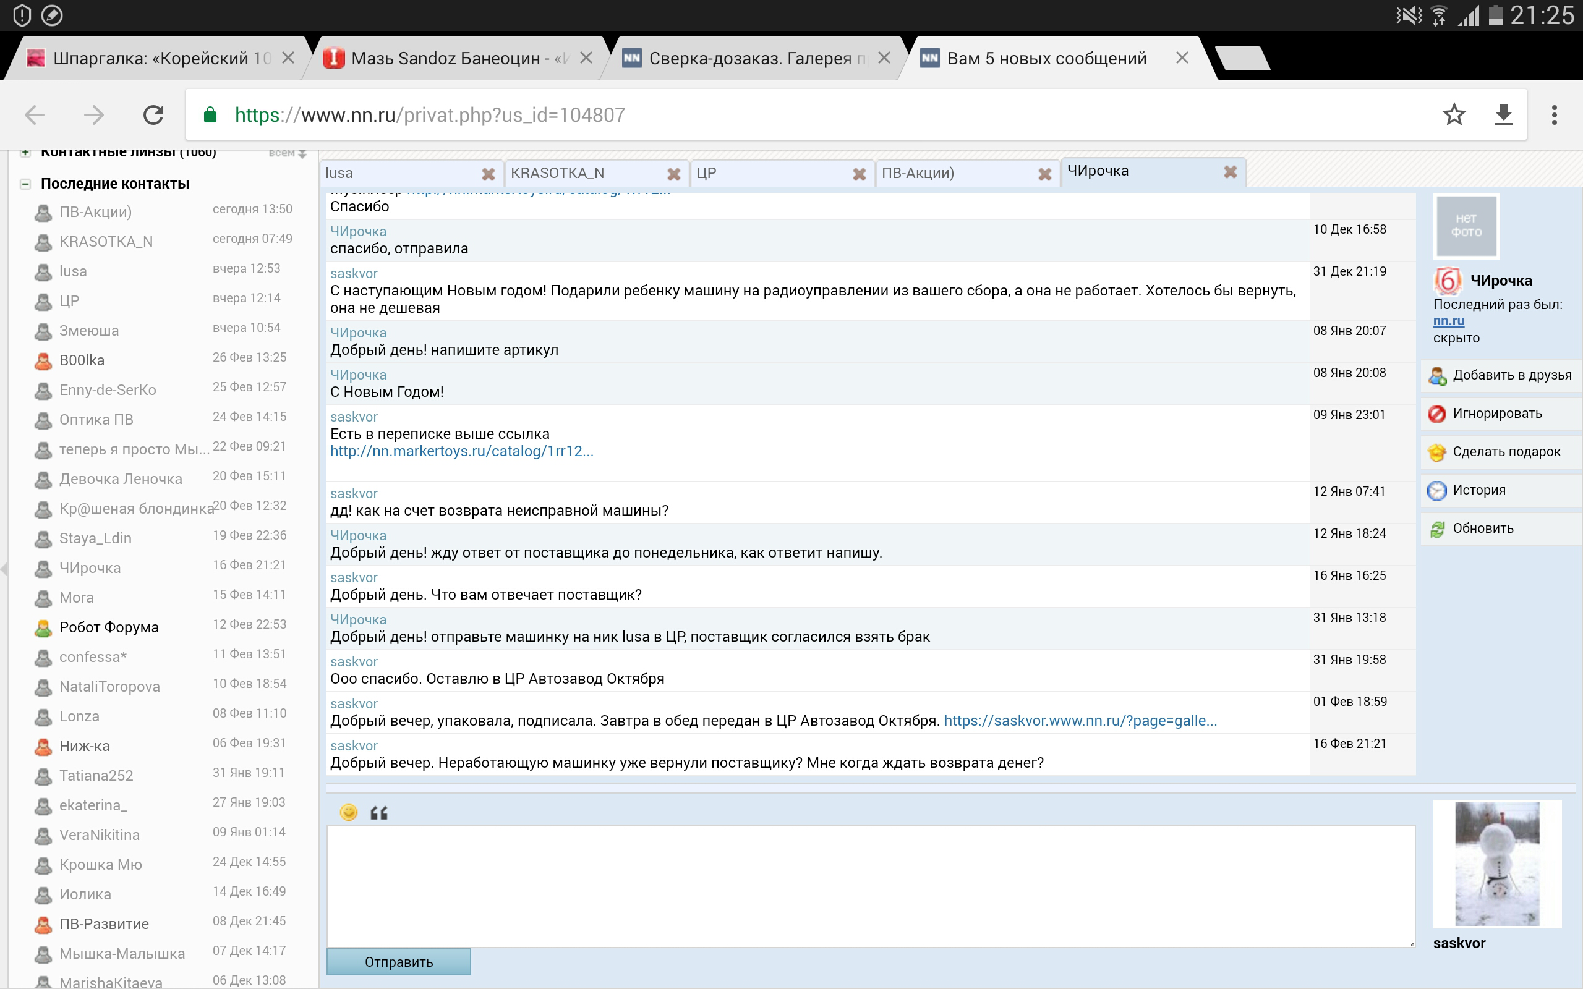1583x989 pixels.
Task: Click the smiley emoticon icon
Action: 349,812
